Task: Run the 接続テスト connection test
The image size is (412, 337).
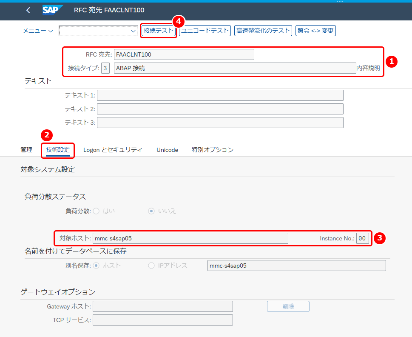Action: pyautogui.click(x=159, y=31)
